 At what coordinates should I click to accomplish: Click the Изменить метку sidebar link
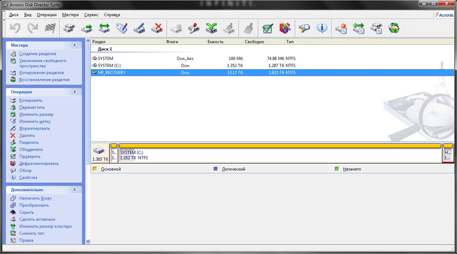[35, 121]
